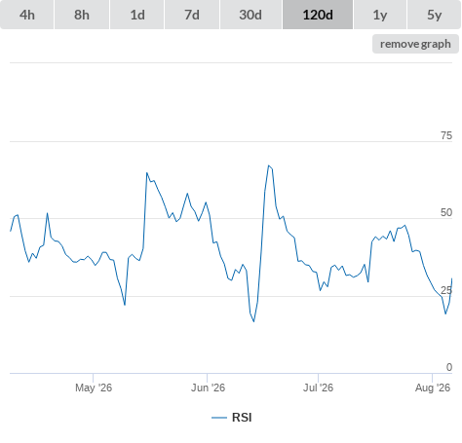The height and width of the screenshot is (443, 462).
Task: Click the blue RSI legend line icon
Action: (x=219, y=418)
